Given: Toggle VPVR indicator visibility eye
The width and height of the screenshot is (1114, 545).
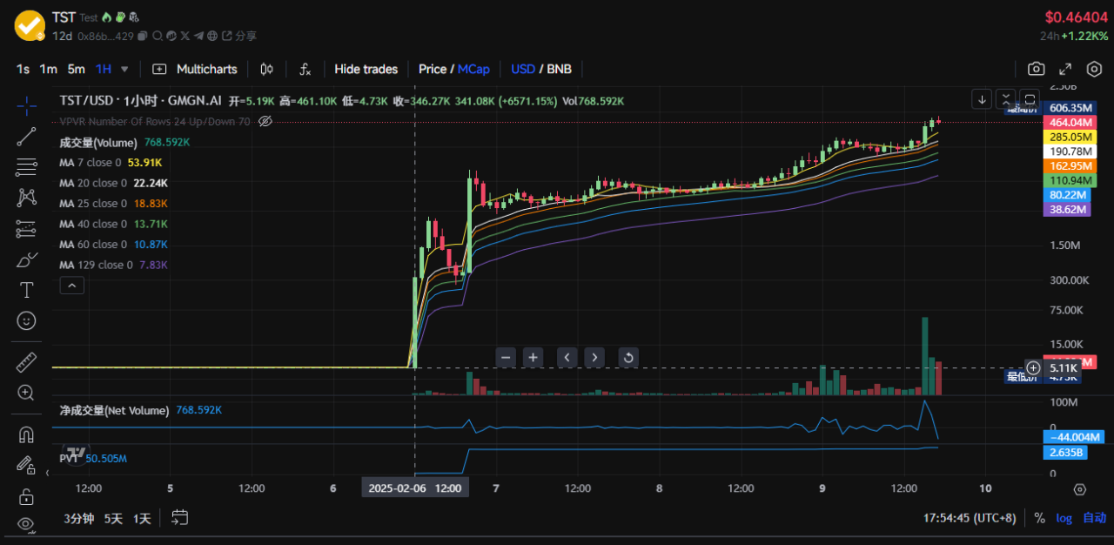Looking at the screenshot, I should (266, 121).
